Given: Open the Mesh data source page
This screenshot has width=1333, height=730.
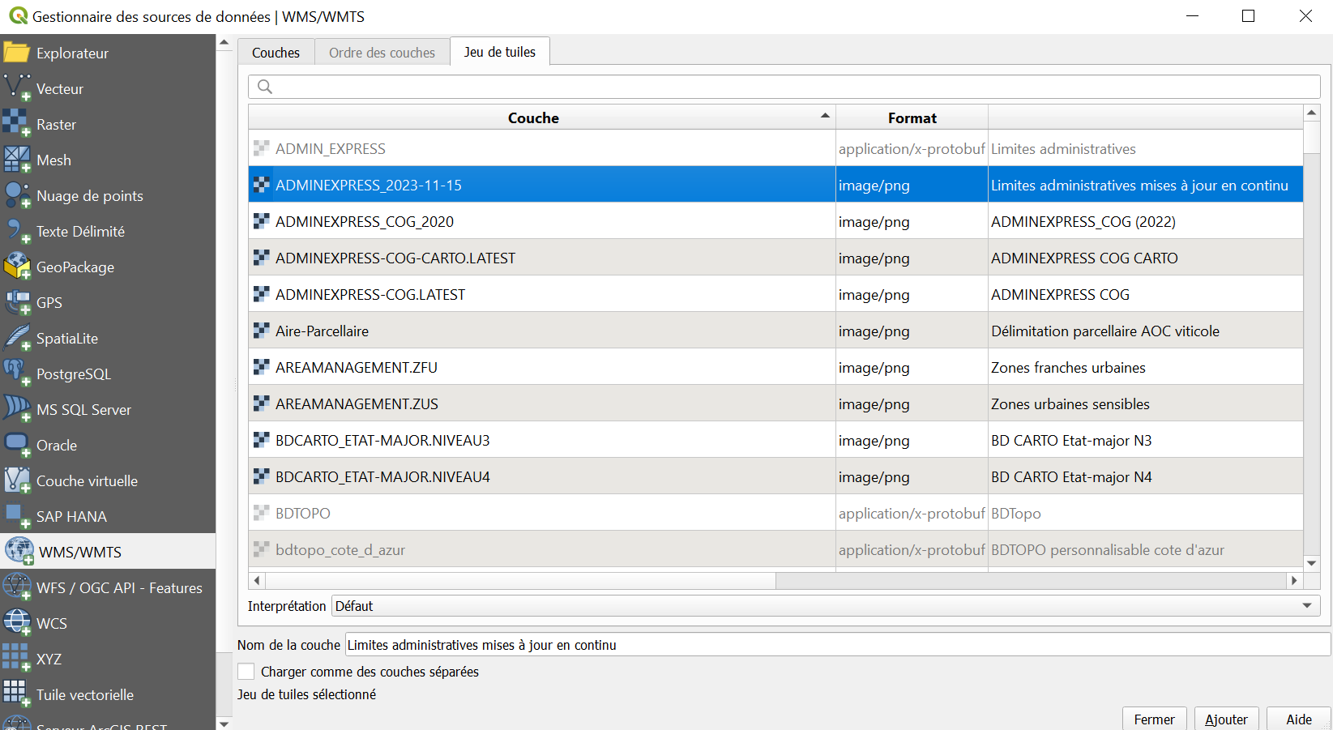Looking at the screenshot, I should click(x=53, y=160).
